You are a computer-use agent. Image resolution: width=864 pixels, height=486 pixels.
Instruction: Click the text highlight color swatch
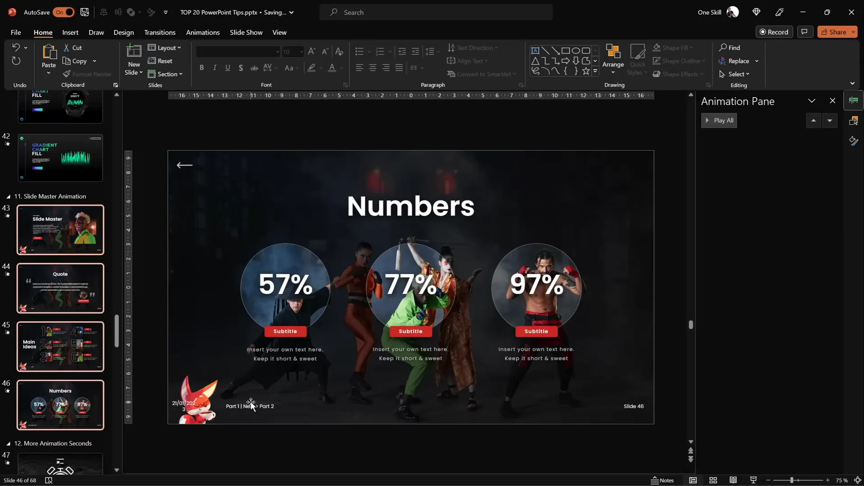(311, 68)
